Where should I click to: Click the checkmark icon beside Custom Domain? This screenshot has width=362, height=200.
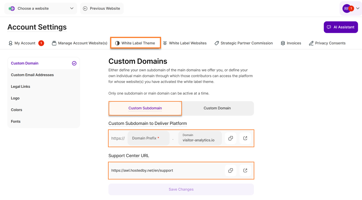click(x=74, y=63)
